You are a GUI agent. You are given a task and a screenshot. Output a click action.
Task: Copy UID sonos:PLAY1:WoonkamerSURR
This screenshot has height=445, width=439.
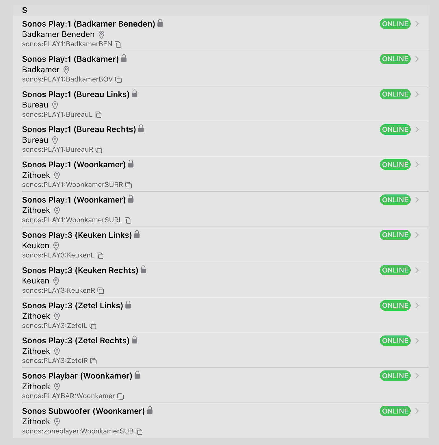(x=129, y=185)
